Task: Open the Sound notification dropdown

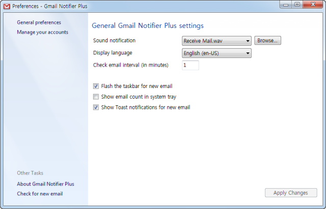Action: (216, 41)
